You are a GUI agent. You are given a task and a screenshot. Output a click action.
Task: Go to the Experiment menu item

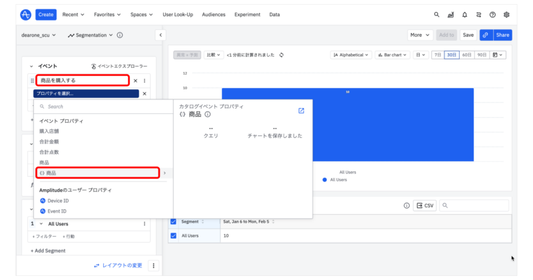tap(247, 14)
